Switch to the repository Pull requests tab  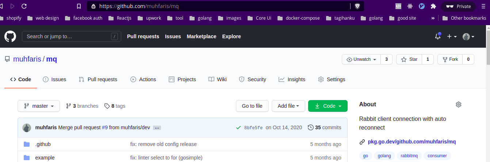[98, 79]
